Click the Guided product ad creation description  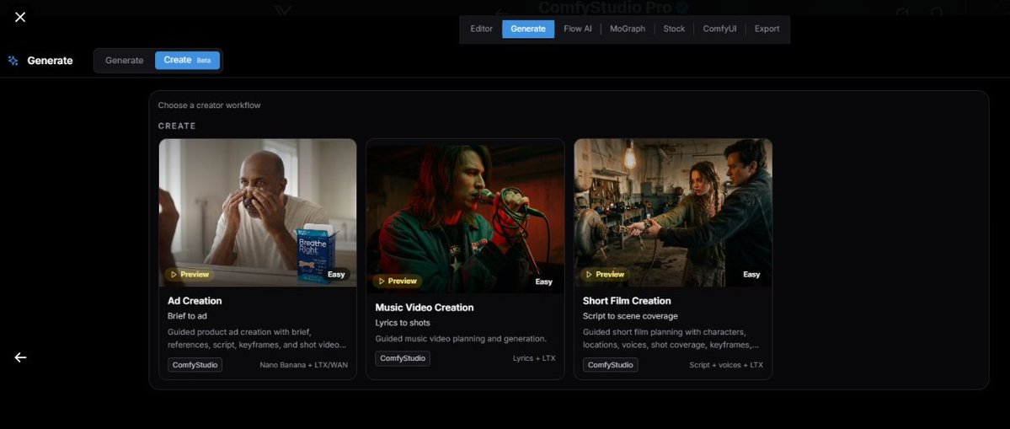[x=257, y=338]
